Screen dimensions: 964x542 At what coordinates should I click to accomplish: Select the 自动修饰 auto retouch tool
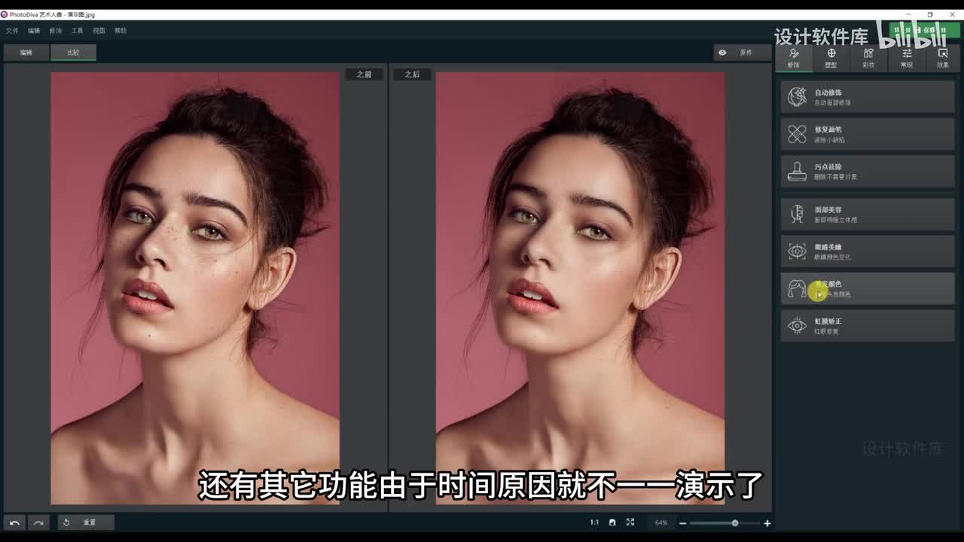click(867, 97)
